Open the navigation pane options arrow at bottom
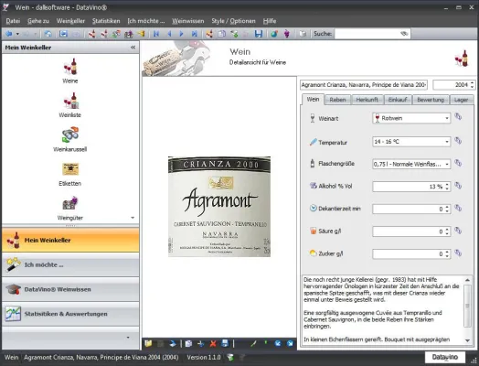The width and height of the screenshot is (479, 366). click(x=128, y=338)
